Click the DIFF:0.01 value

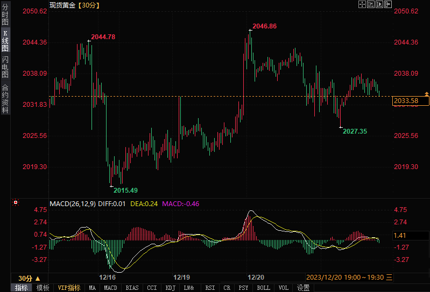coord(111,203)
